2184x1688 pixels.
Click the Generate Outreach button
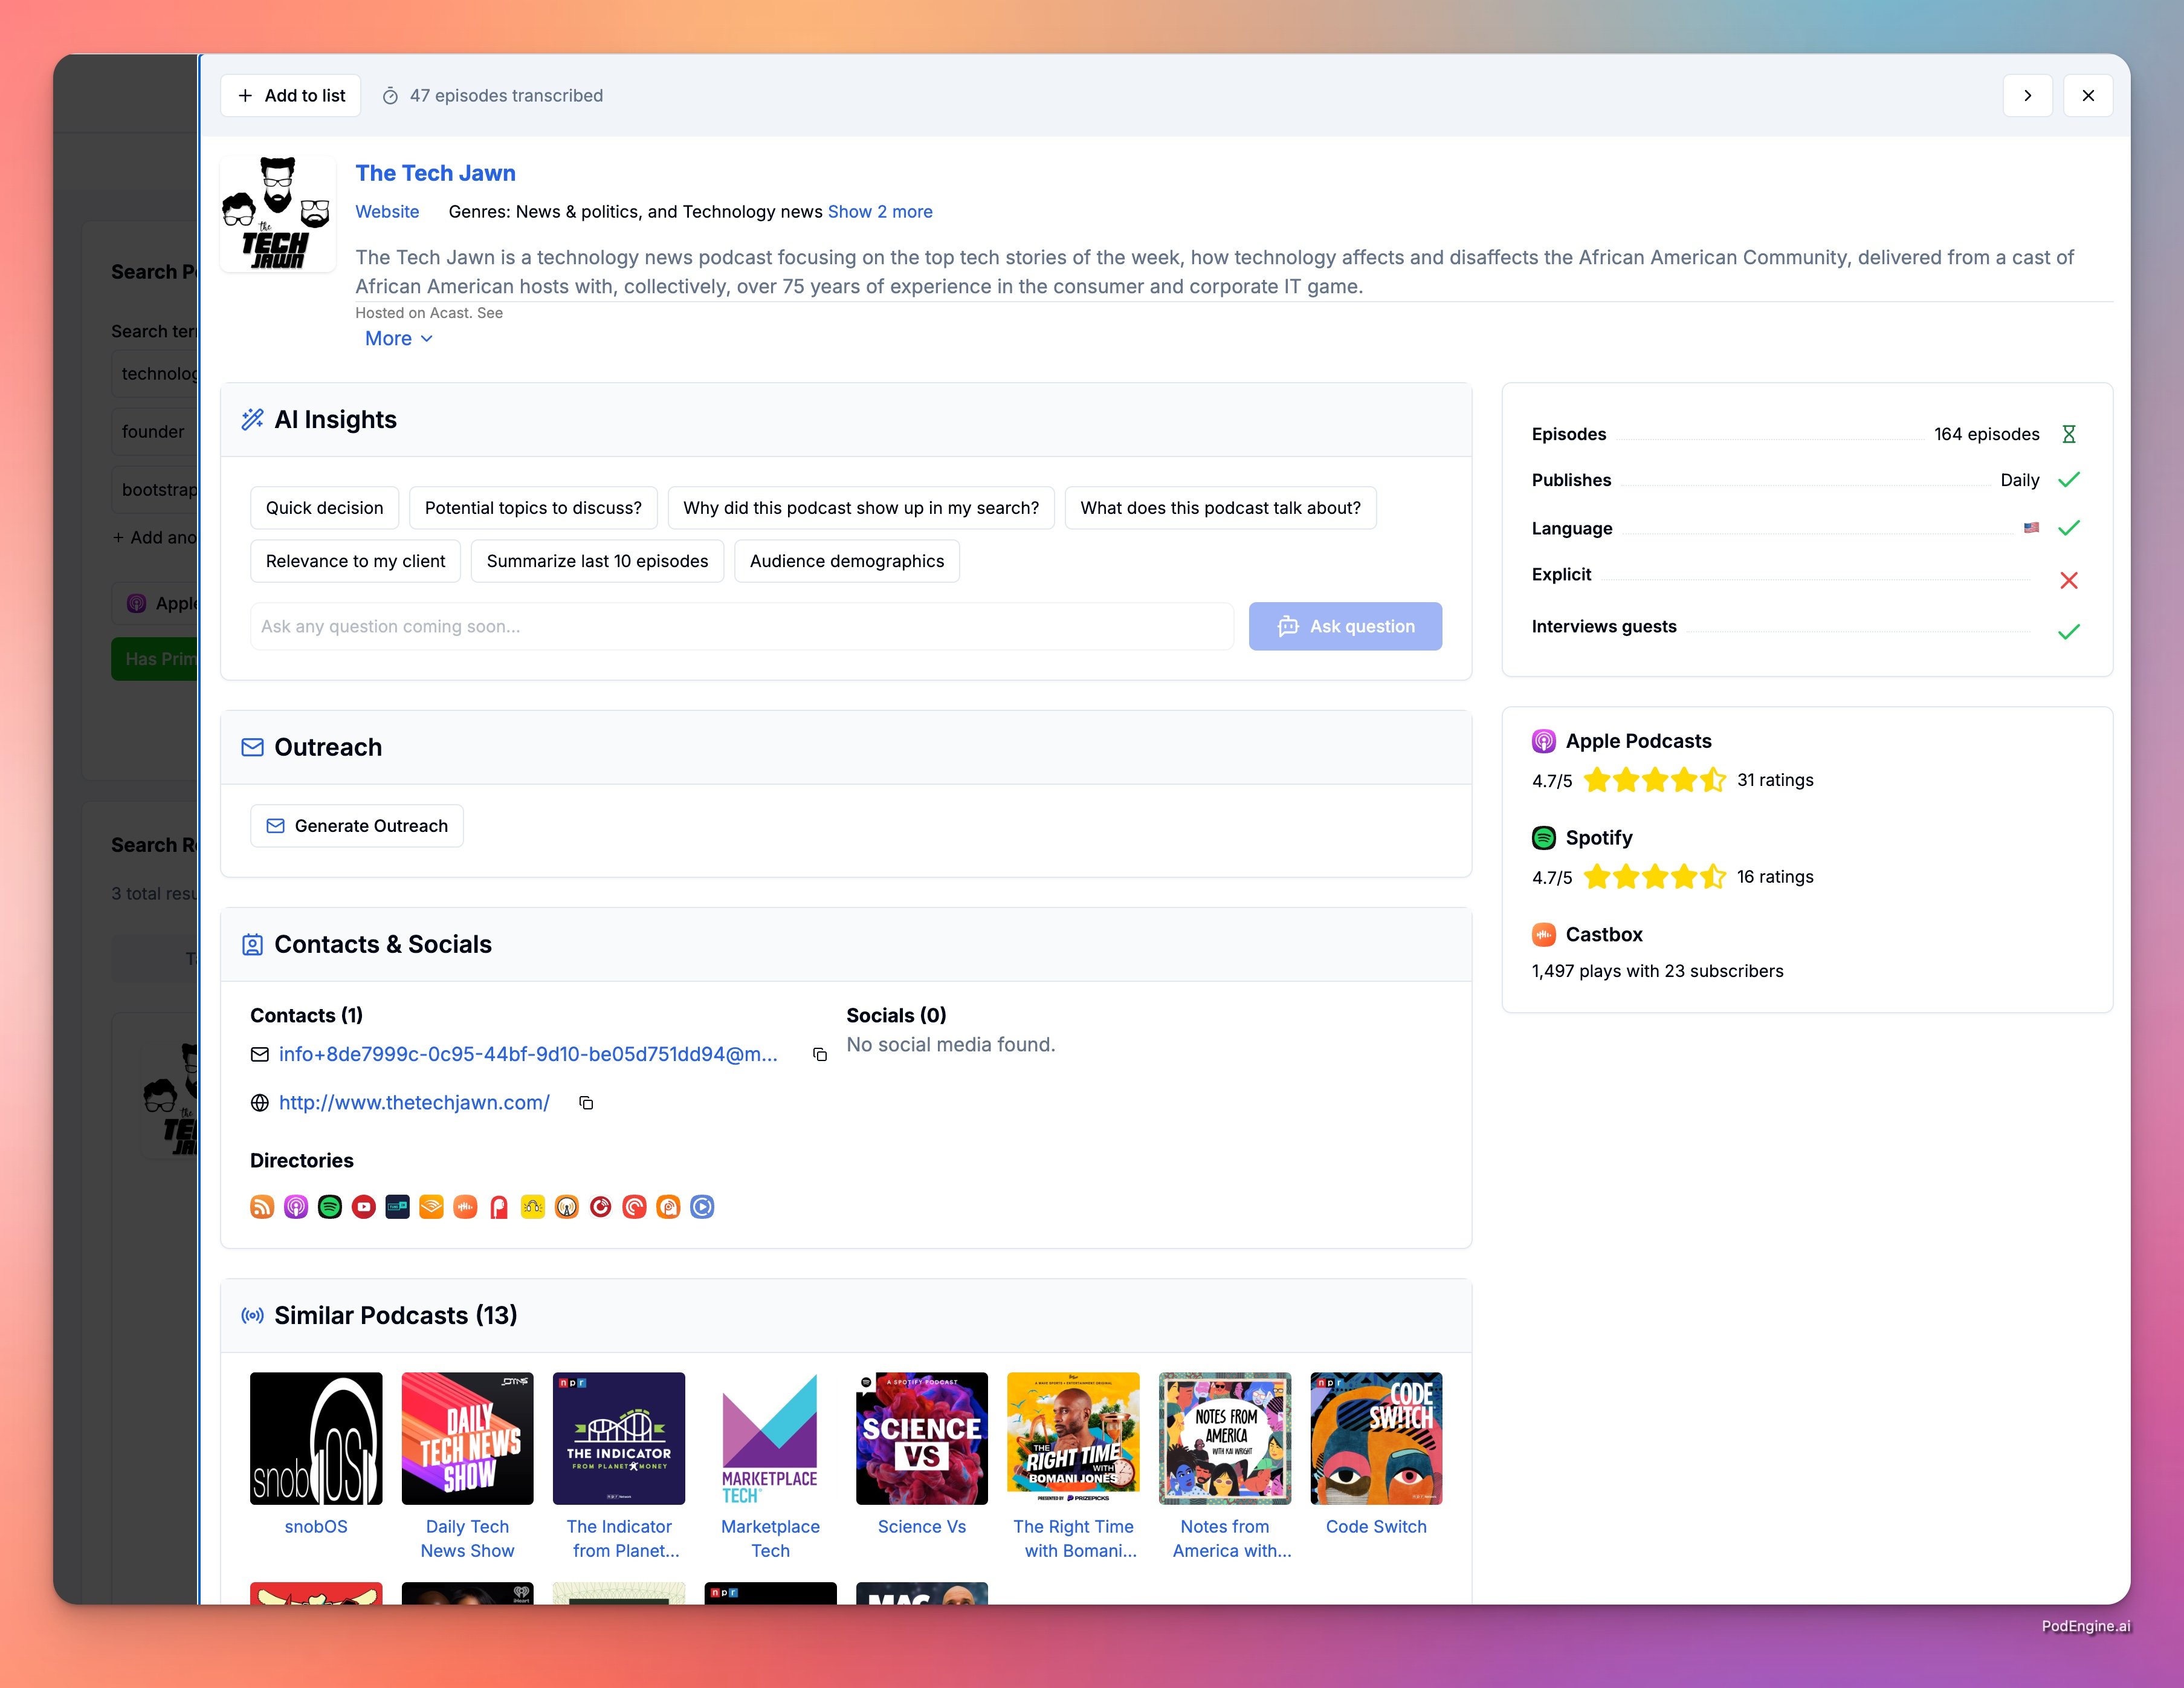click(x=357, y=825)
